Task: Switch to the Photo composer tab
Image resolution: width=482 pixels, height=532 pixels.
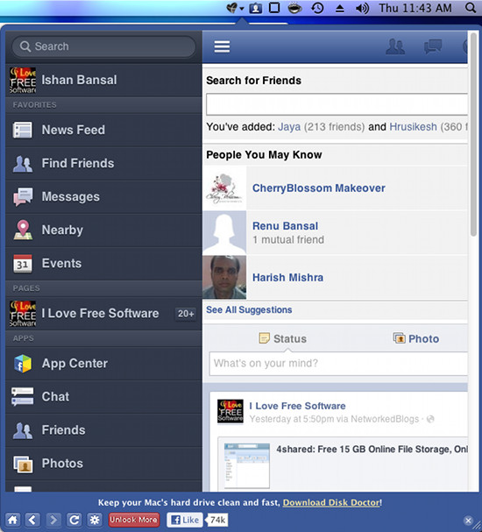Action: [x=416, y=338]
